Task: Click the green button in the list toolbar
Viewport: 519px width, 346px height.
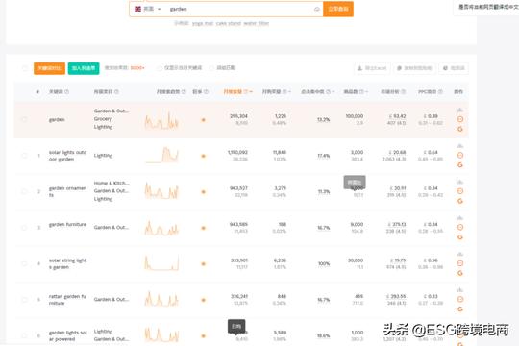Action: pos(84,68)
